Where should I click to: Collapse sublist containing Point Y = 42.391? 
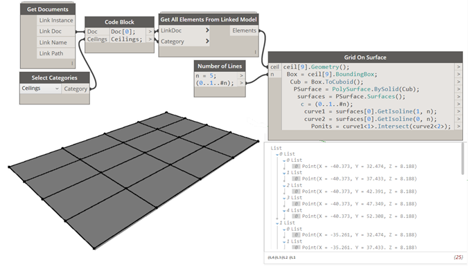coord(284,186)
